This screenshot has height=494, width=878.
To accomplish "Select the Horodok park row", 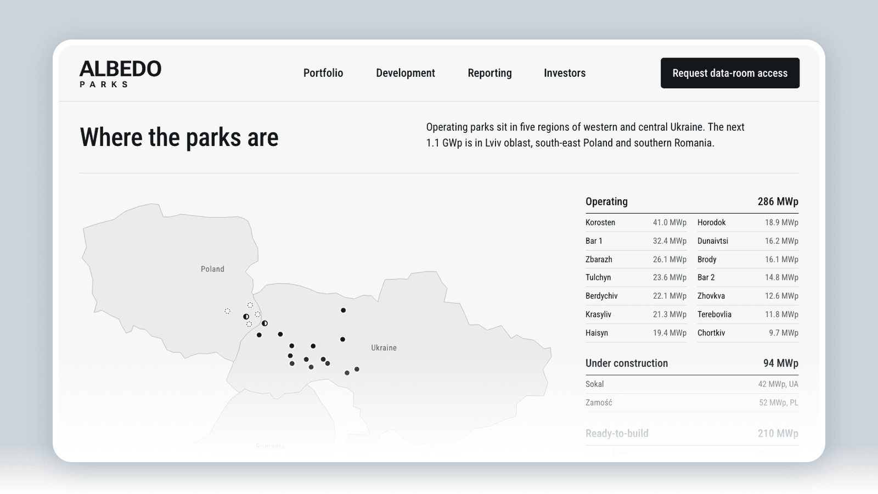I will click(x=748, y=222).
